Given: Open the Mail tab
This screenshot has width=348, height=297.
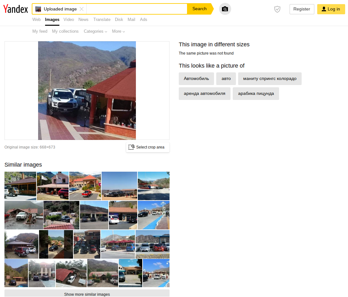Looking at the screenshot, I should (131, 20).
